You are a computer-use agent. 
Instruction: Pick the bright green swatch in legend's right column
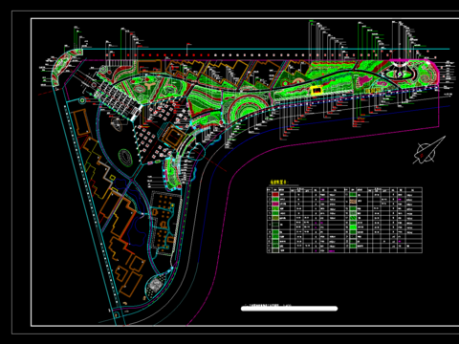click(x=353, y=227)
